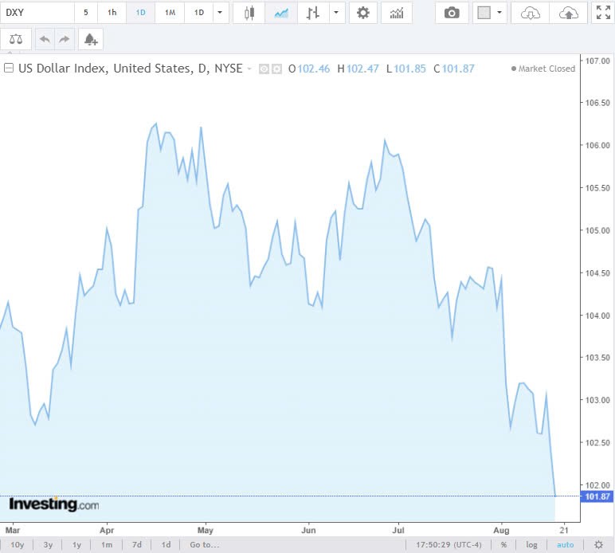
Task: Open the interval dropdown arrow
Action: [220, 13]
